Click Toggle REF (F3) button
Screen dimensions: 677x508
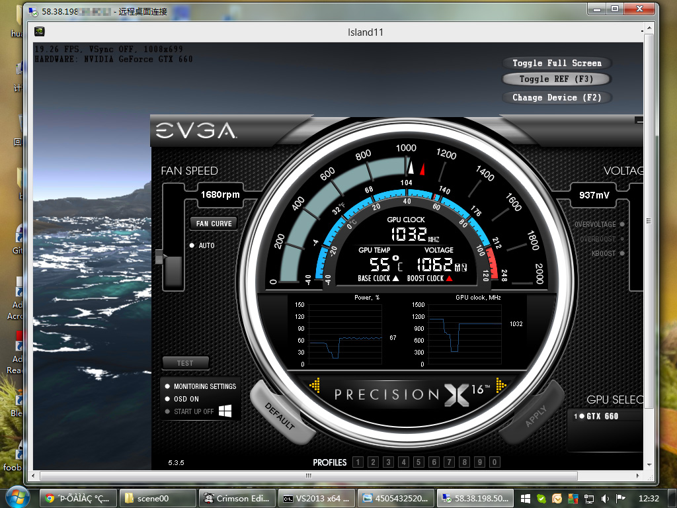(557, 79)
